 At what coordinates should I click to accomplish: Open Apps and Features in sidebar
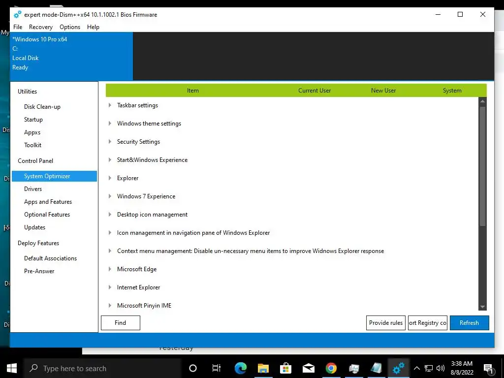pos(48,202)
